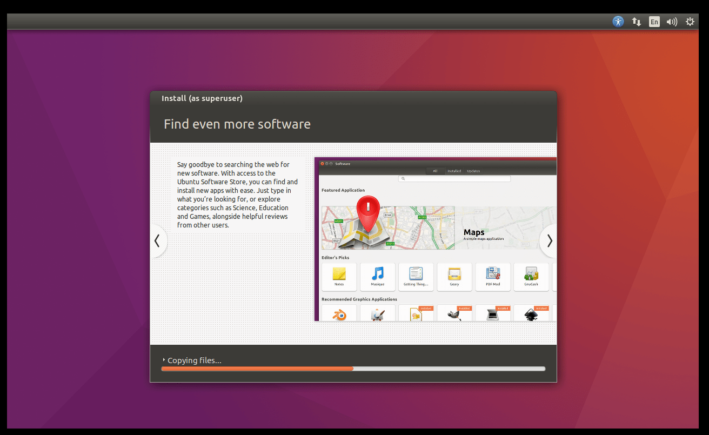Expand the Copying files details arrow
This screenshot has height=435, width=709.
click(x=164, y=360)
